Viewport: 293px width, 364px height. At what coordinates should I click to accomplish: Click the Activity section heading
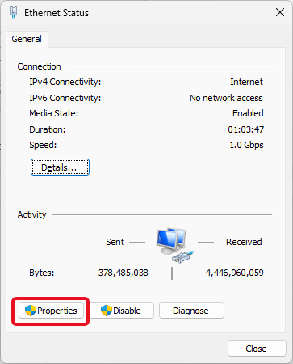pyautogui.click(x=31, y=214)
